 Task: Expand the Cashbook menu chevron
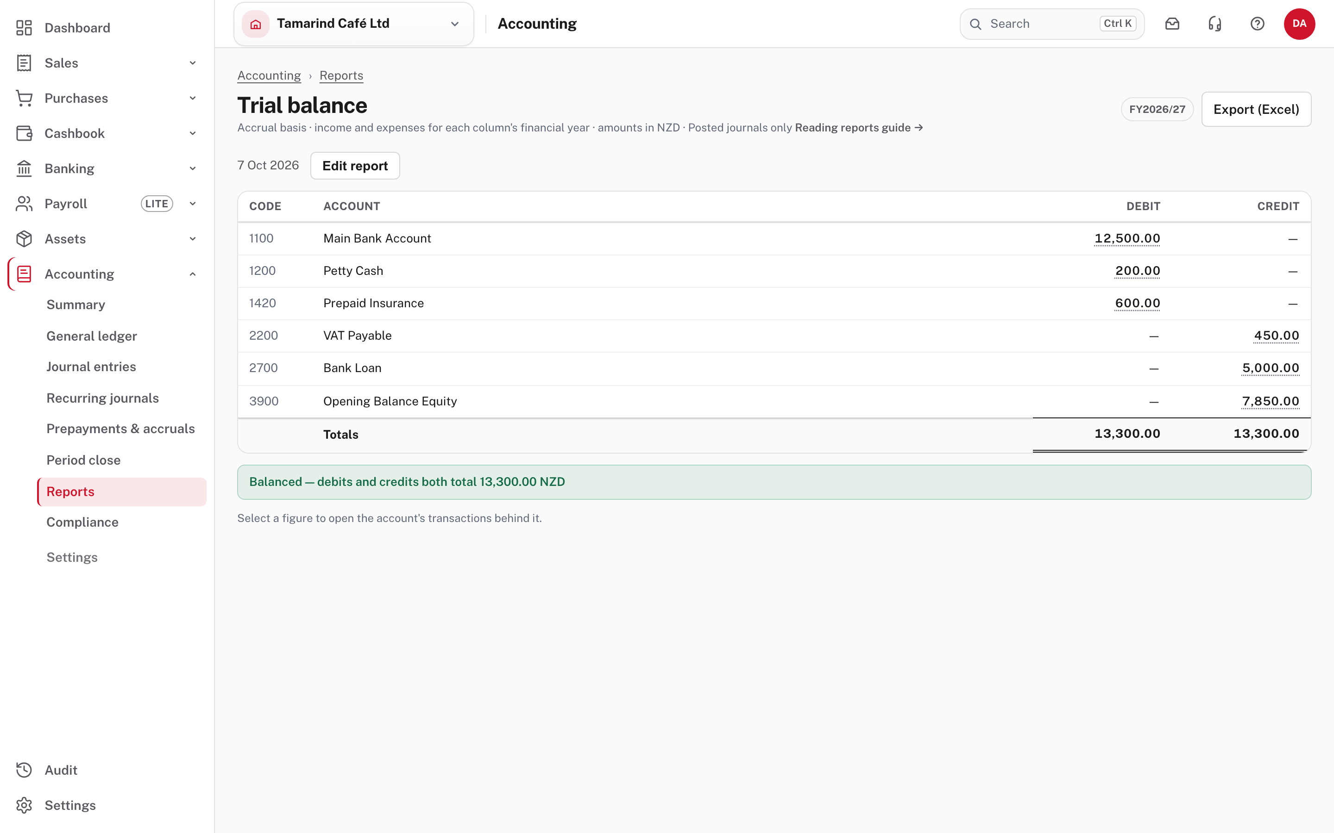[192, 133]
